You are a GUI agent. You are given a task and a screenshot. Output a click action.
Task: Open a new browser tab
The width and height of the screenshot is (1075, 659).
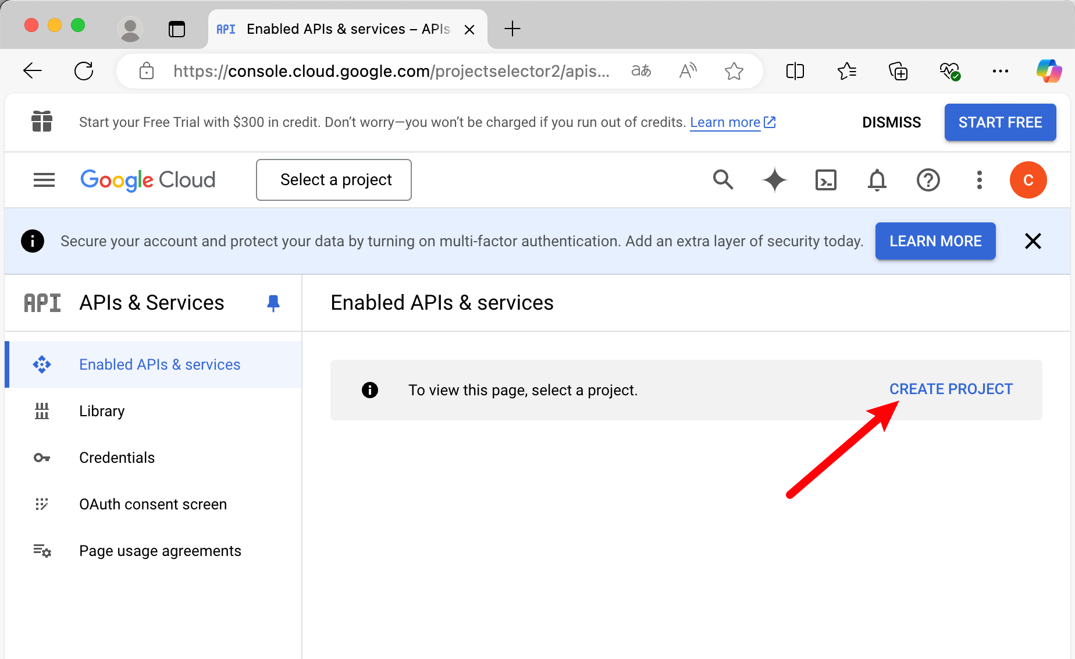512,29
